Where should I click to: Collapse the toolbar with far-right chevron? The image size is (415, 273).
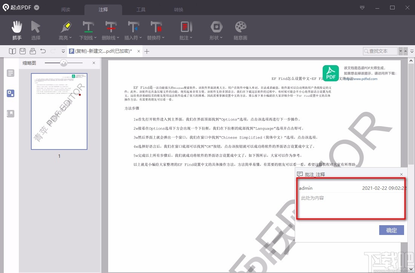pos(412,51)
